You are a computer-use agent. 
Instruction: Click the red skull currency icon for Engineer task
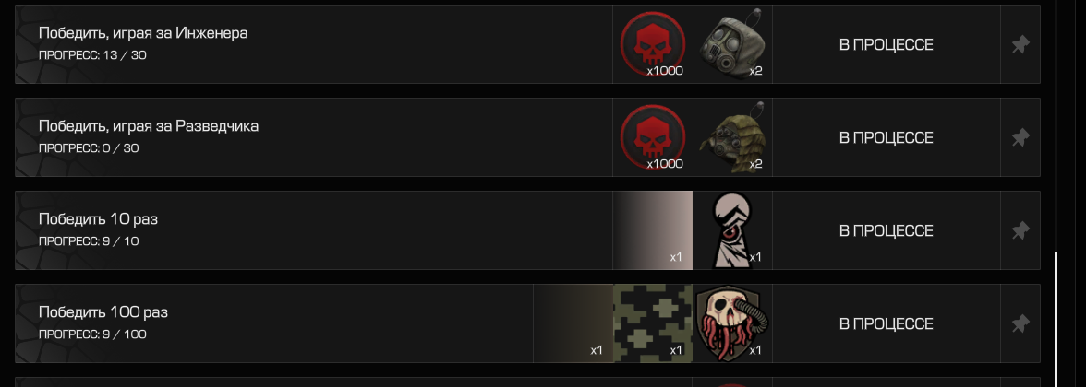click(652, 44)
